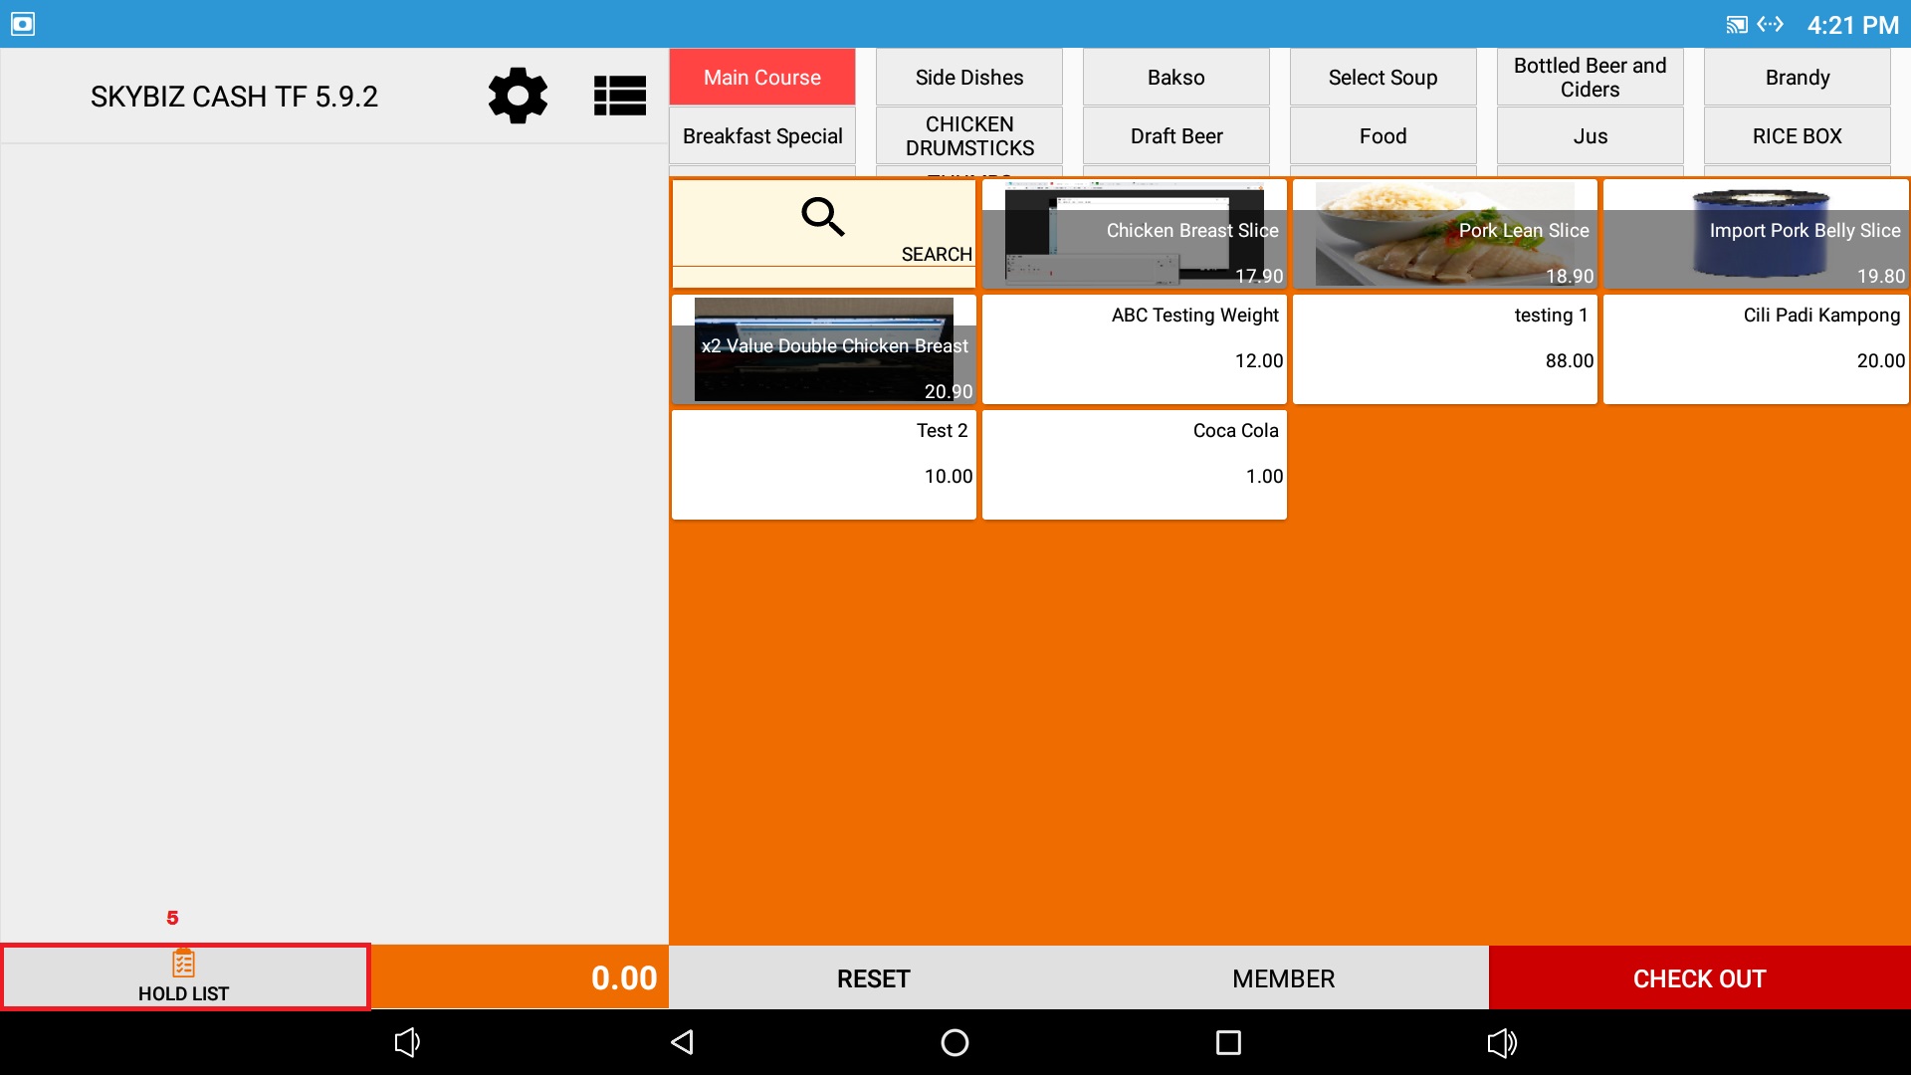Open the MEMBER button

tap(1283, 978)
